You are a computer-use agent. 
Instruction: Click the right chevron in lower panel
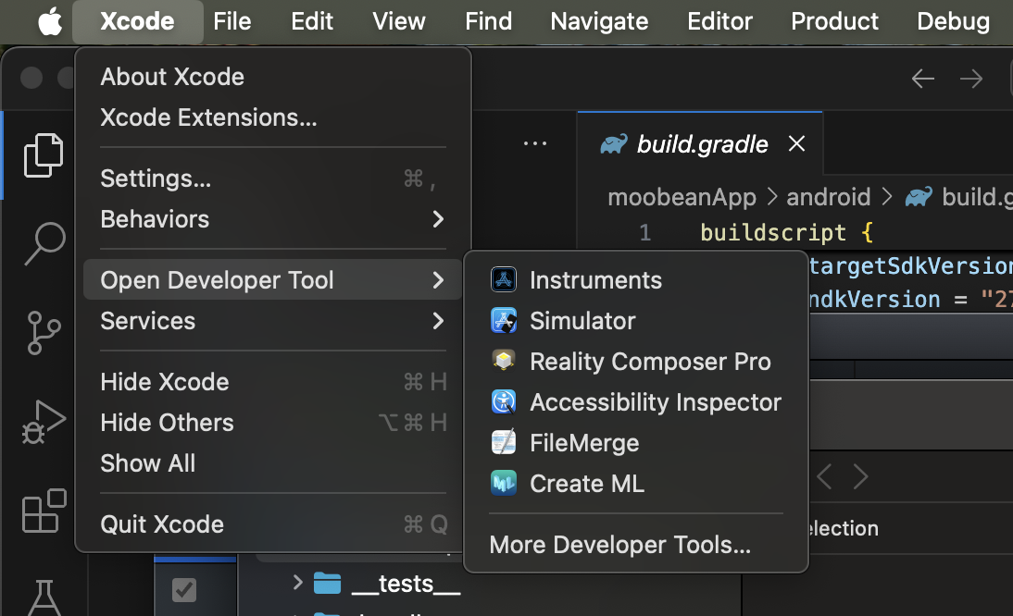860,476
